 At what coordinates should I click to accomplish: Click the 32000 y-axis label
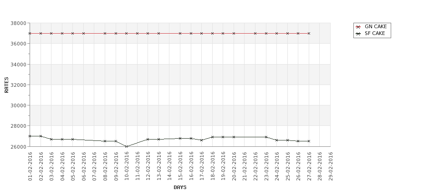18,85
